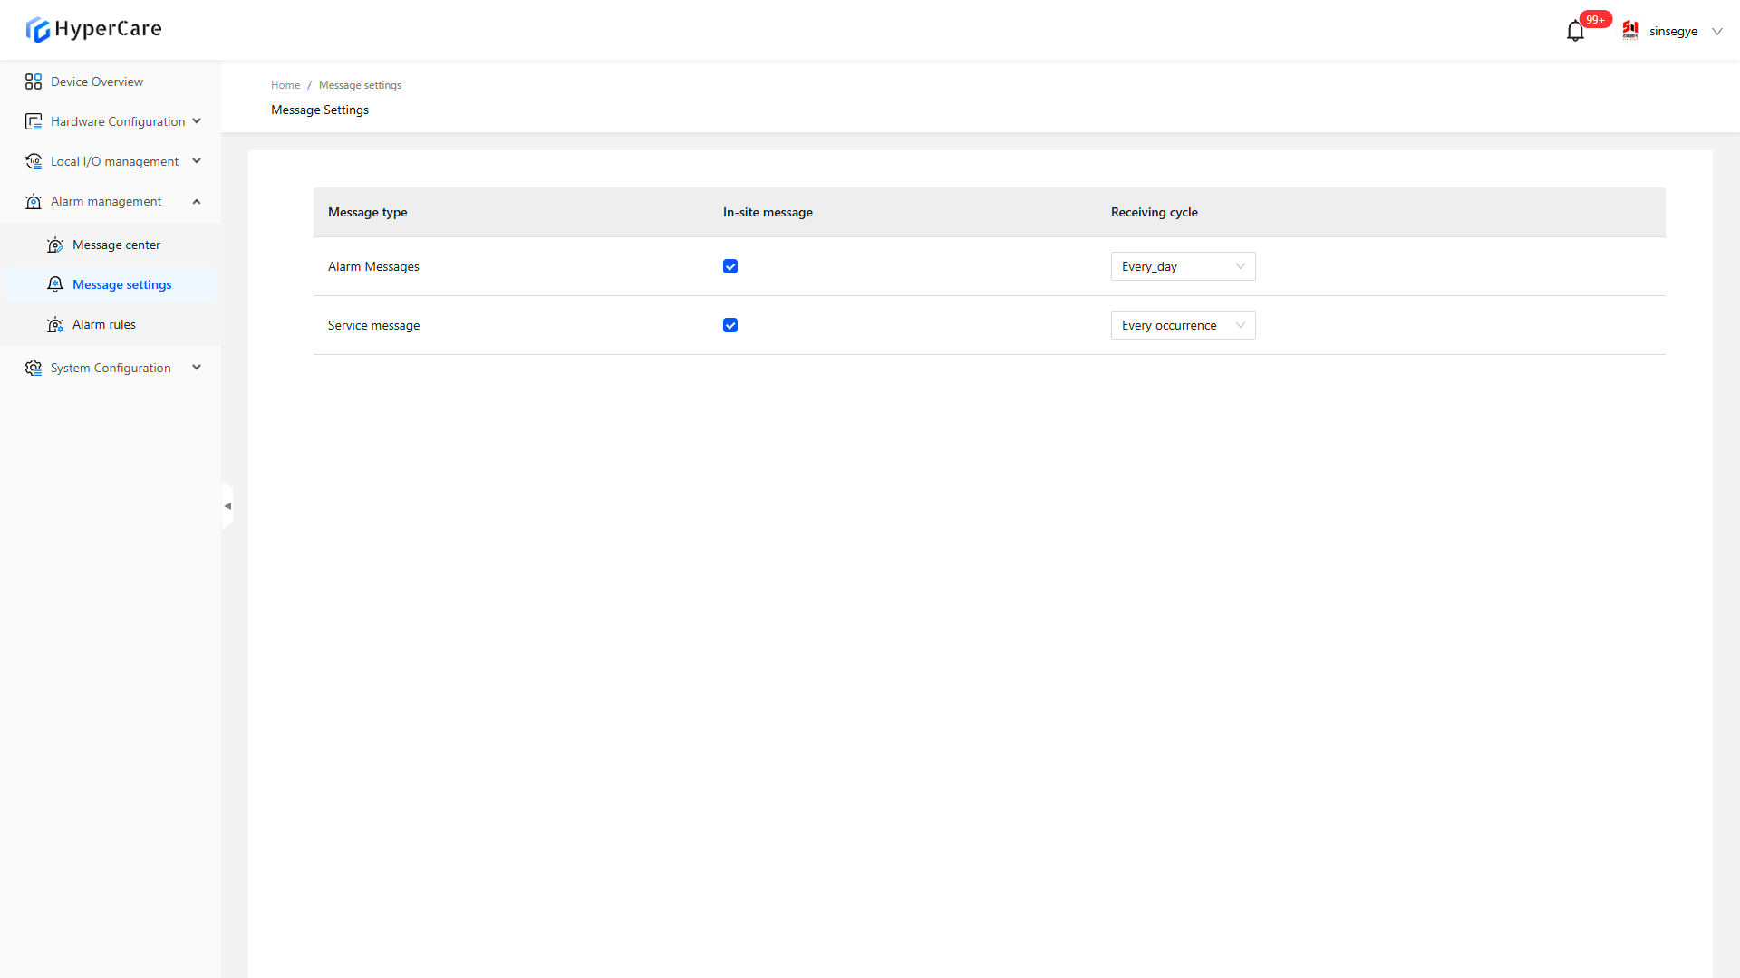Click the Alarm management siren icon
This screenshot has height=978, width=1740.
(x=34, y=201)
